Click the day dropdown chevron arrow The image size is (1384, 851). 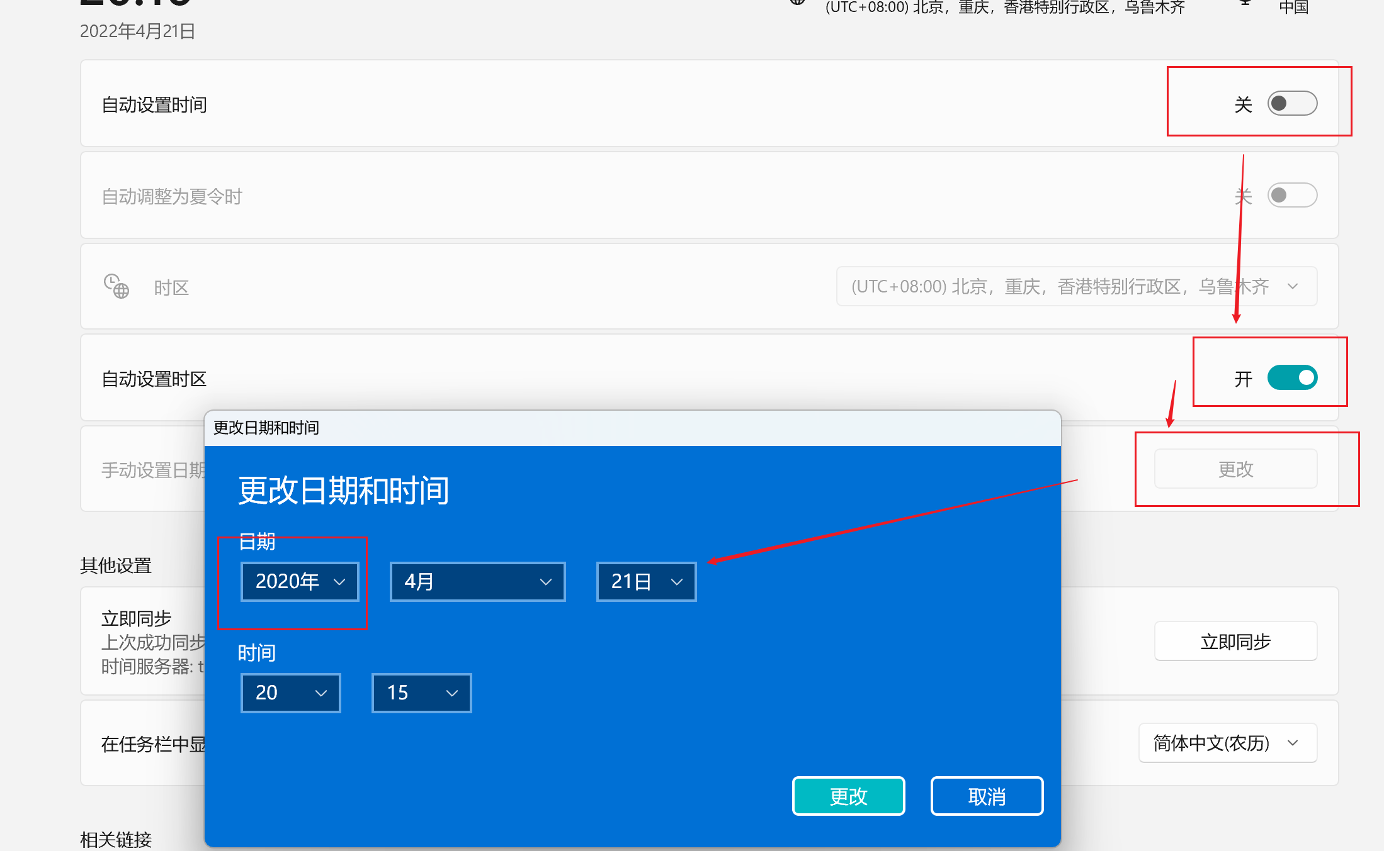pos(677,582)
